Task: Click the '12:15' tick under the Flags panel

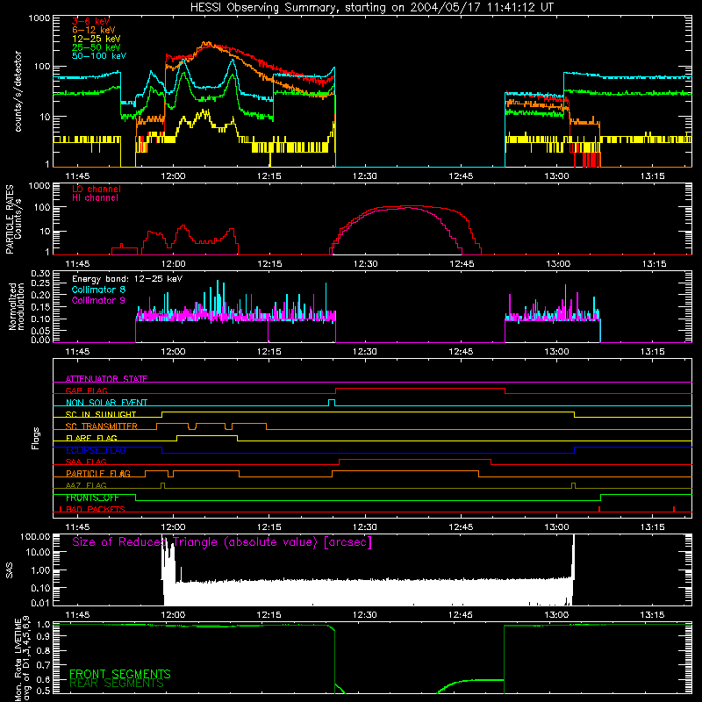Action: coord(269,527)
